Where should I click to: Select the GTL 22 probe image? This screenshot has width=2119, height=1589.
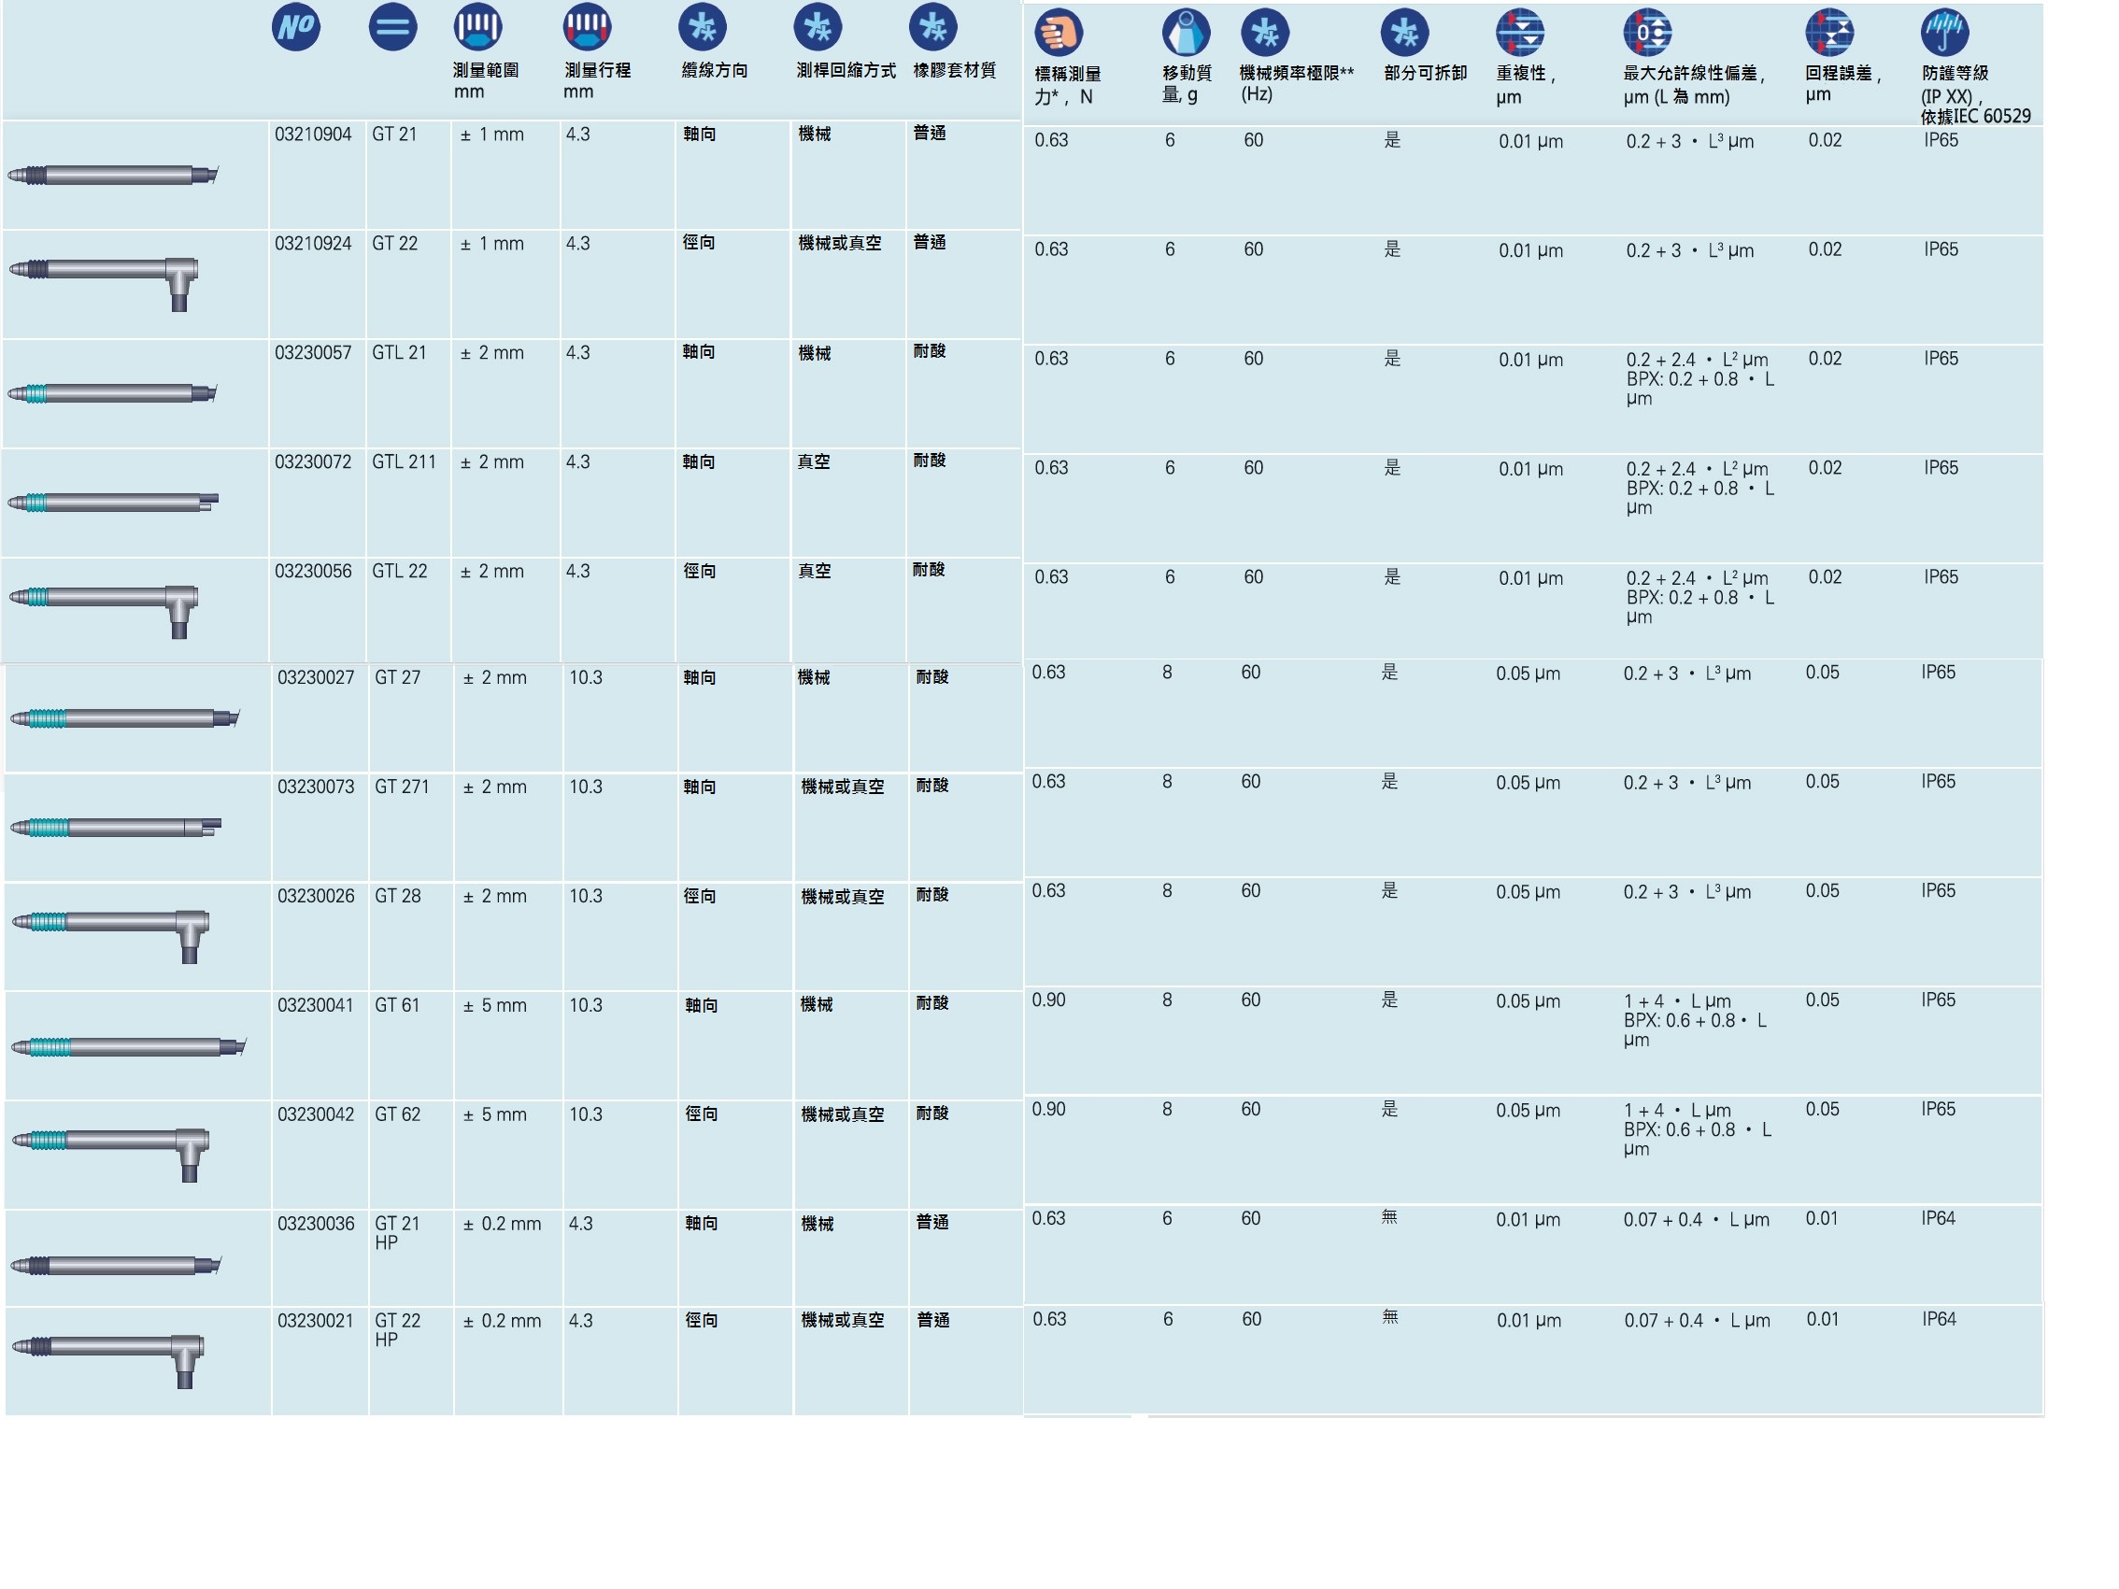pyautogui.click(x=104, y=611)
